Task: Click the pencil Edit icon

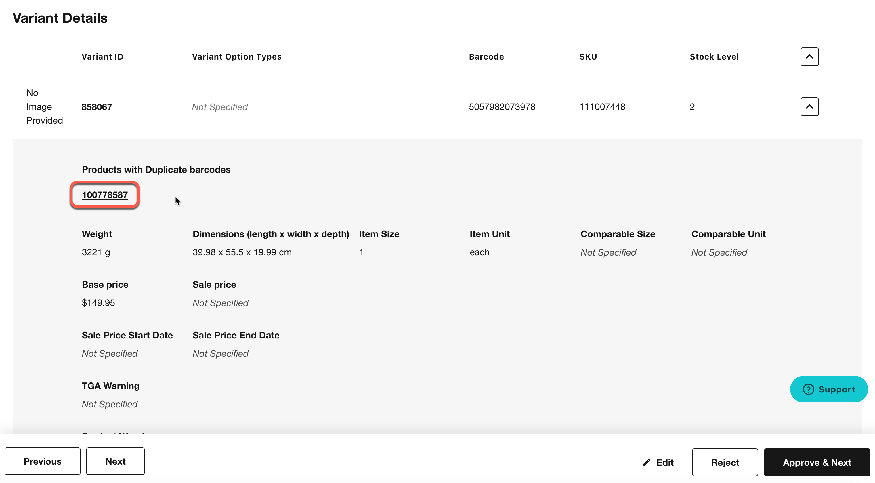Action: click(x=646, y=462)
